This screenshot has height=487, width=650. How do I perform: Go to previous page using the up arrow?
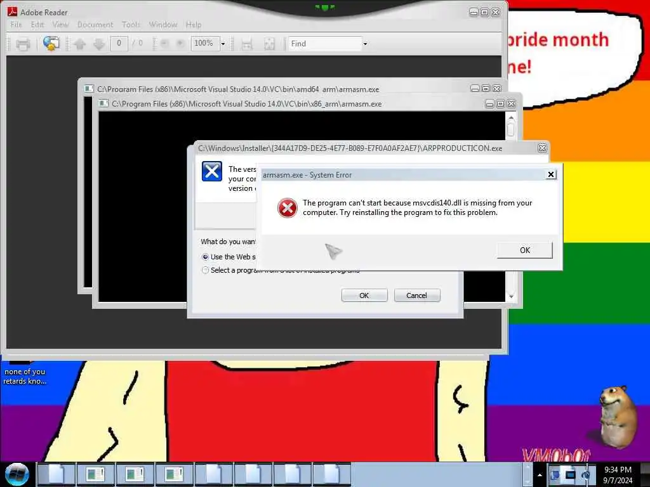pyautogui.click(x=80, y=44)
